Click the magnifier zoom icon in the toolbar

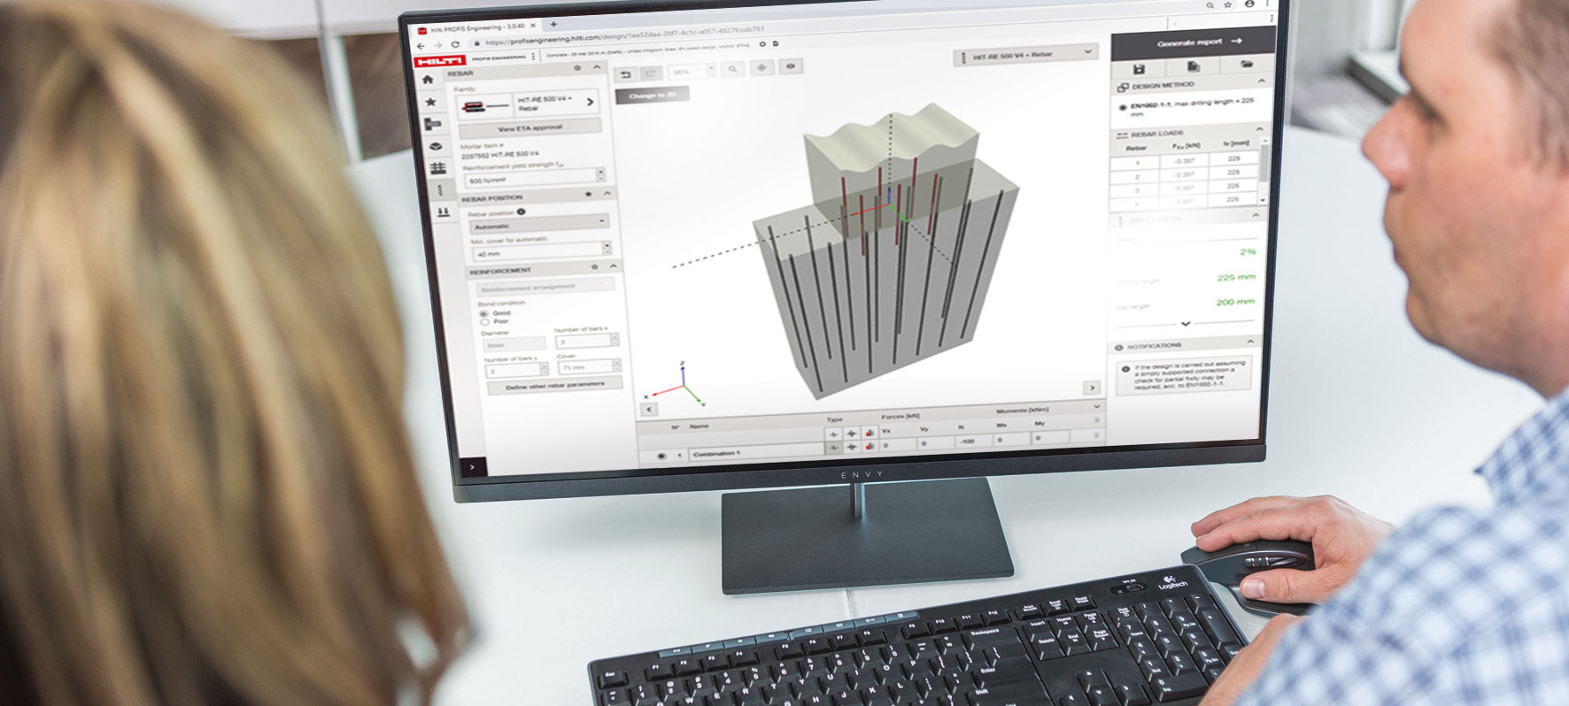pos(732,69)
